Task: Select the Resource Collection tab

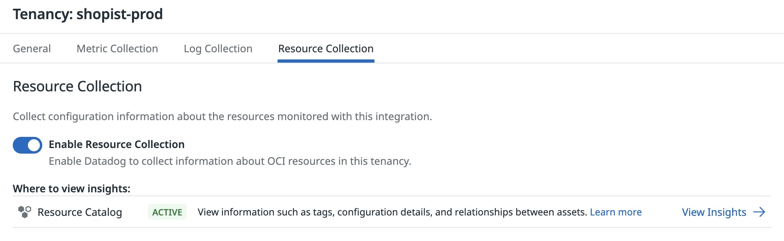Action: tap(326, 49)
